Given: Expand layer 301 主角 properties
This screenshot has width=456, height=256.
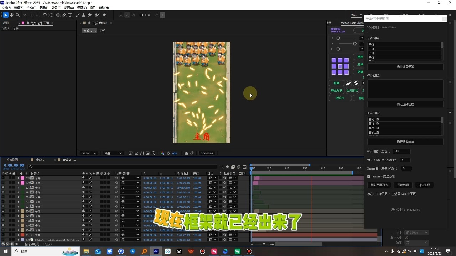Looking at the screenshot, I should click(x=18, y=235).
